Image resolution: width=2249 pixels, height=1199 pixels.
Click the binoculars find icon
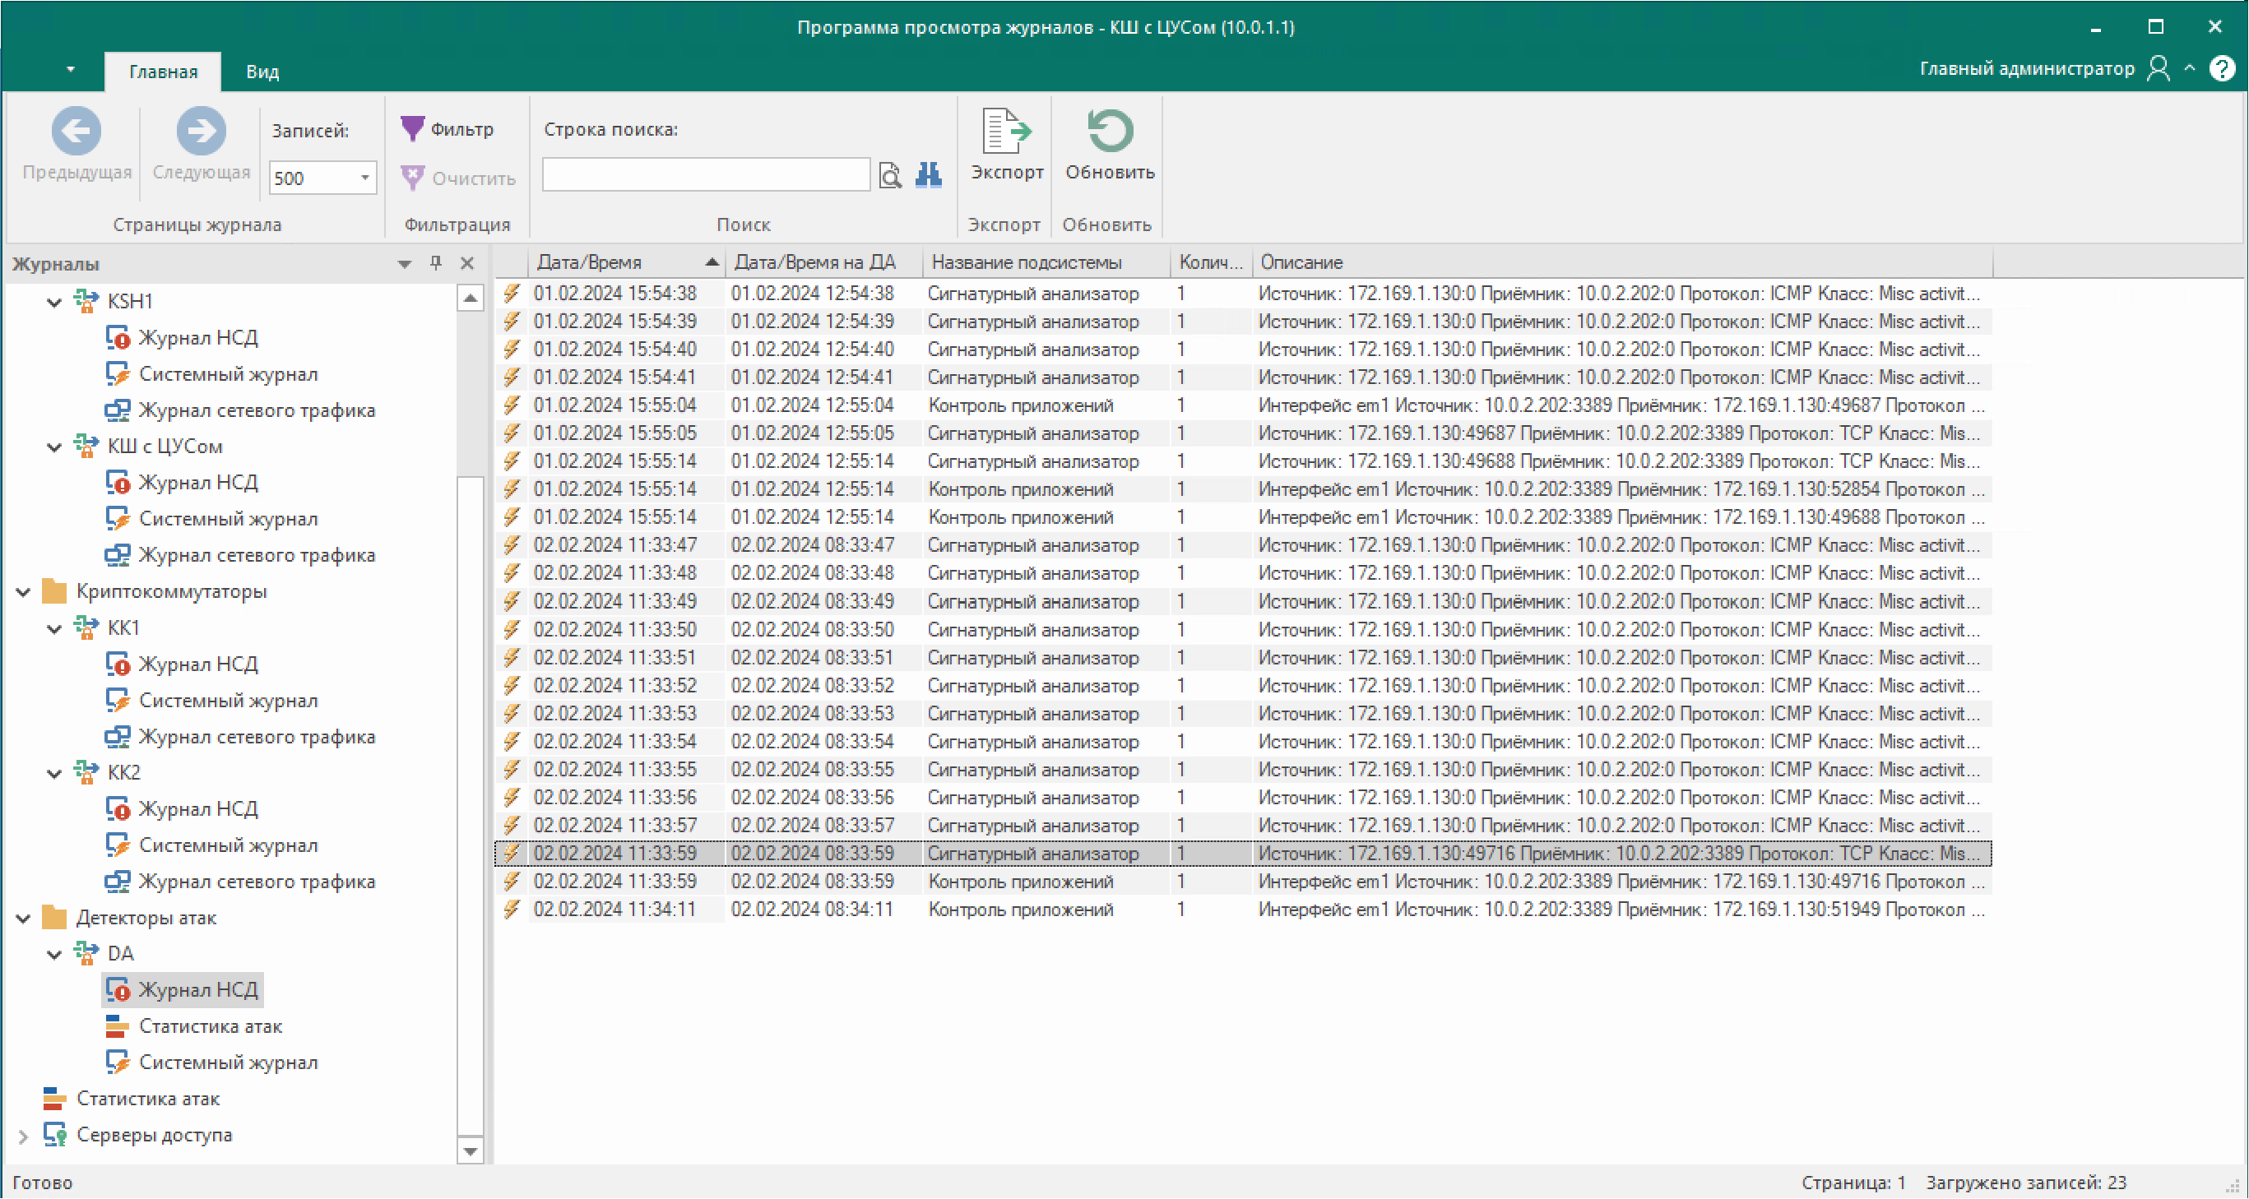point(928,175)
